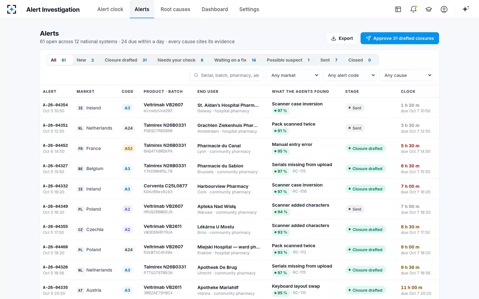
Task: Approve 31 drafted closures
Action: (x=399, y=38)
